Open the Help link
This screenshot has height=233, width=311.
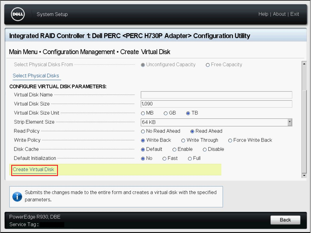click(x=263, y=14)
